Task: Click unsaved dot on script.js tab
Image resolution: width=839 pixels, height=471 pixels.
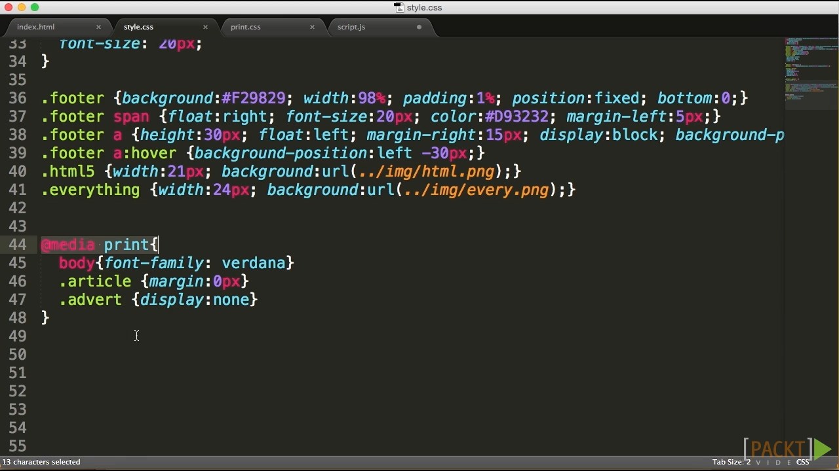Action: [x=419, y=27]
